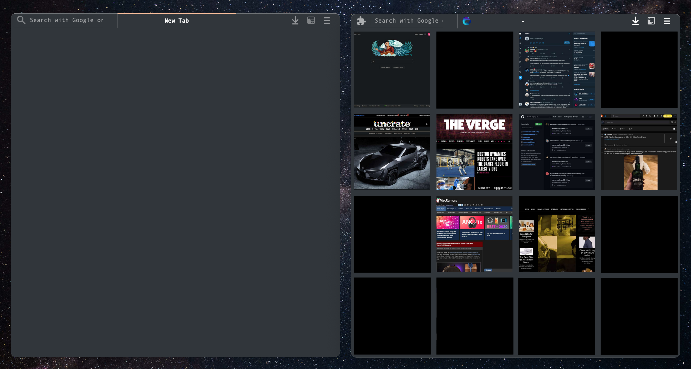Focus right window's Search with Google field
Viewport: 691px width, 369px height.
point(409,21)
